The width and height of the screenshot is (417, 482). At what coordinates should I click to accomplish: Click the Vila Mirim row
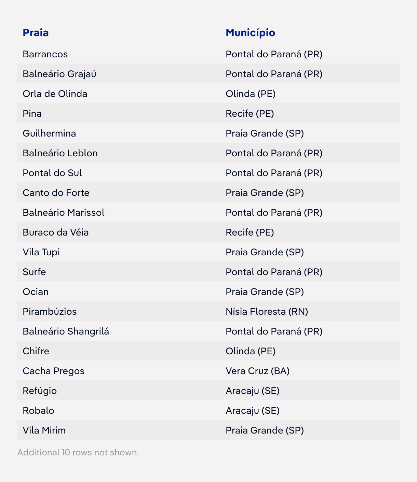(209, 430)
